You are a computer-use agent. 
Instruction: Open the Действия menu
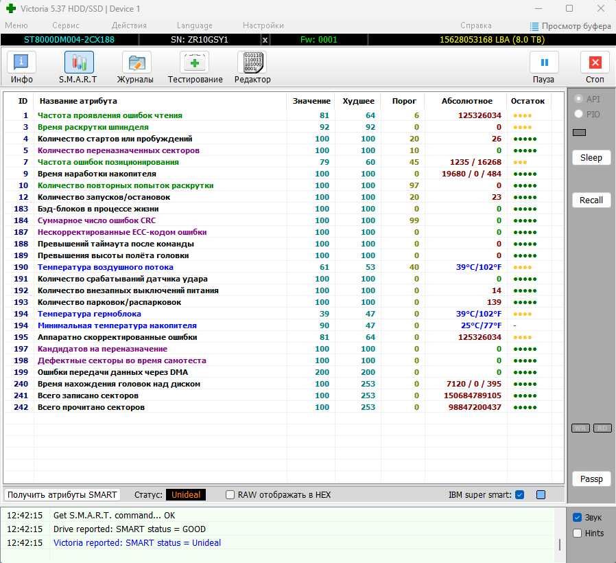click(x=129, y=25)
